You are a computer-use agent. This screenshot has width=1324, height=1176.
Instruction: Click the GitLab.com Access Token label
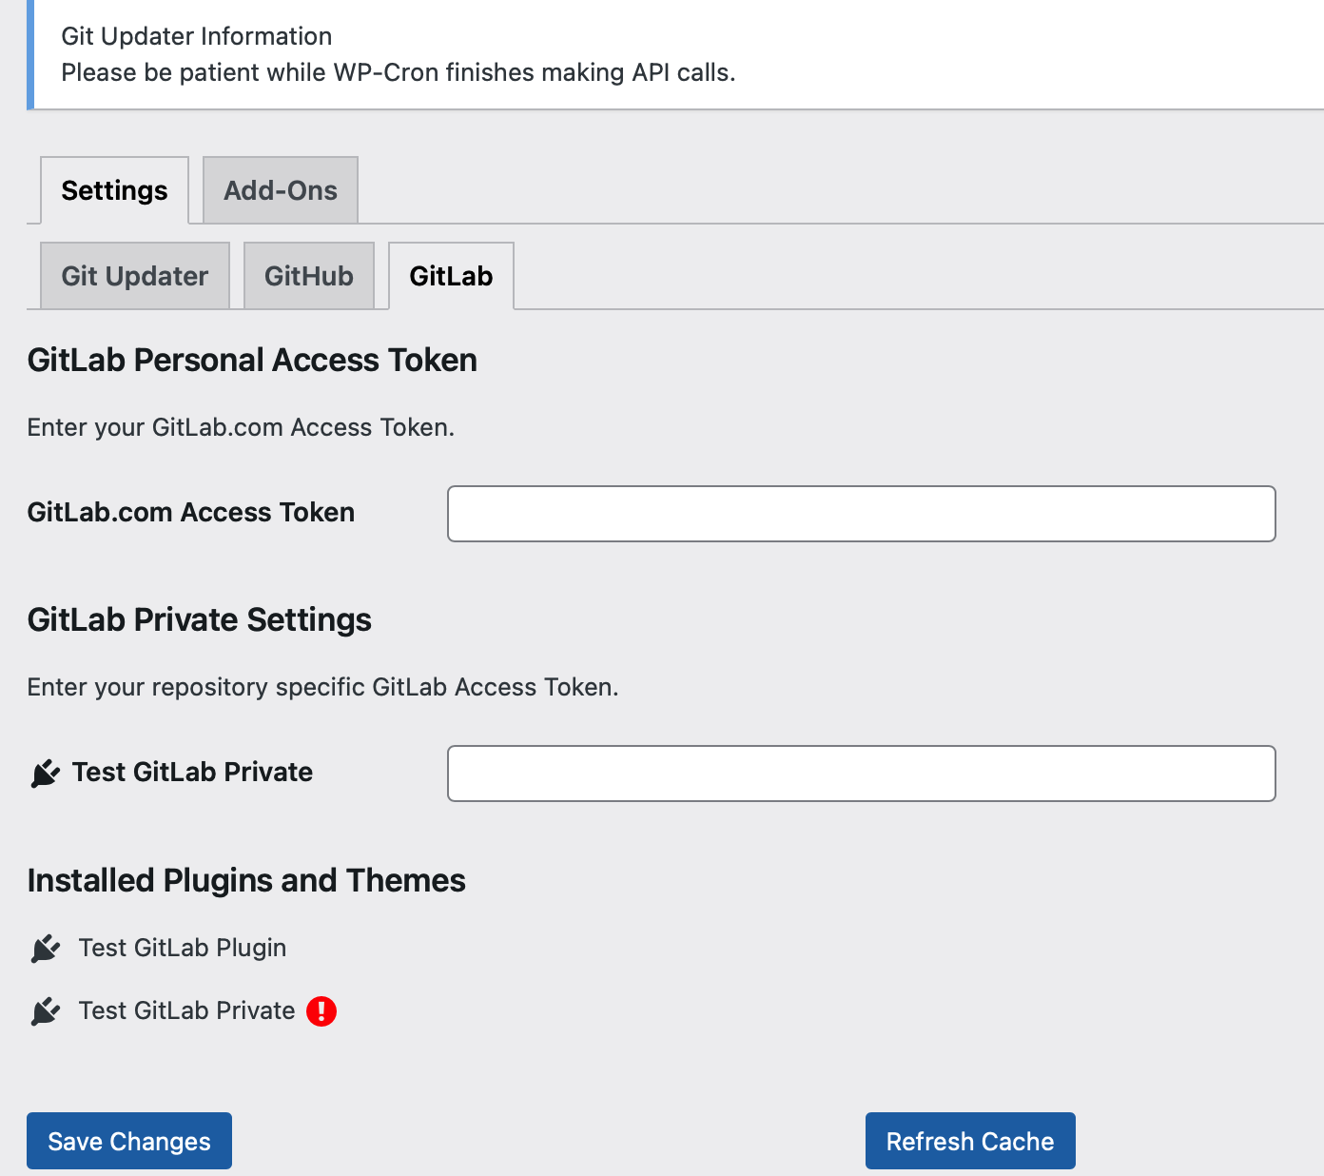pyautogui.click(x=191, y=512)
